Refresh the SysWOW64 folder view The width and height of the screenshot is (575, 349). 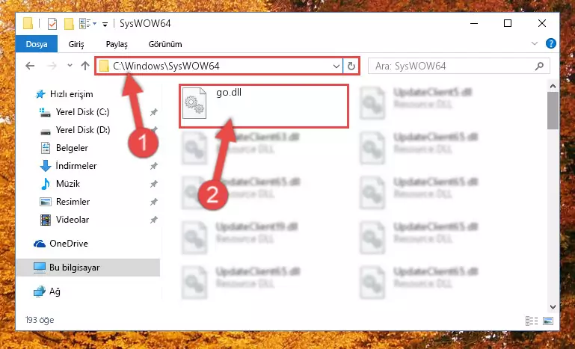pos(351,66)
